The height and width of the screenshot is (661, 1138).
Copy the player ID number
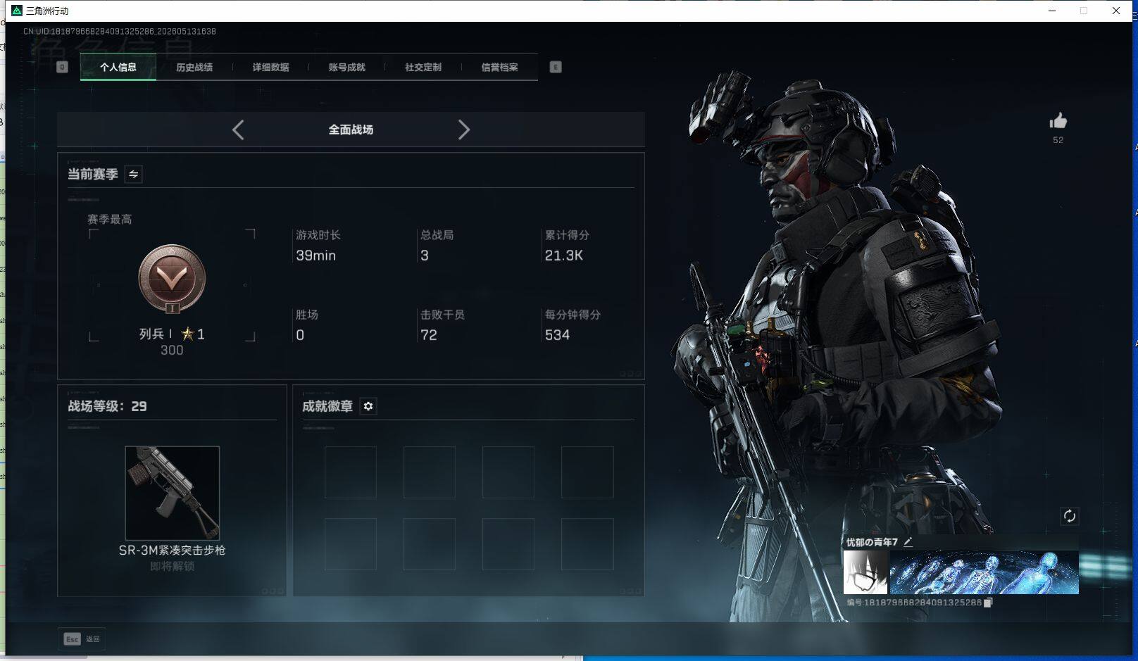coord(988,603)
